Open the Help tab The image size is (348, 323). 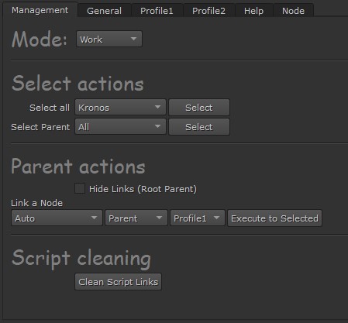(253, 11)
